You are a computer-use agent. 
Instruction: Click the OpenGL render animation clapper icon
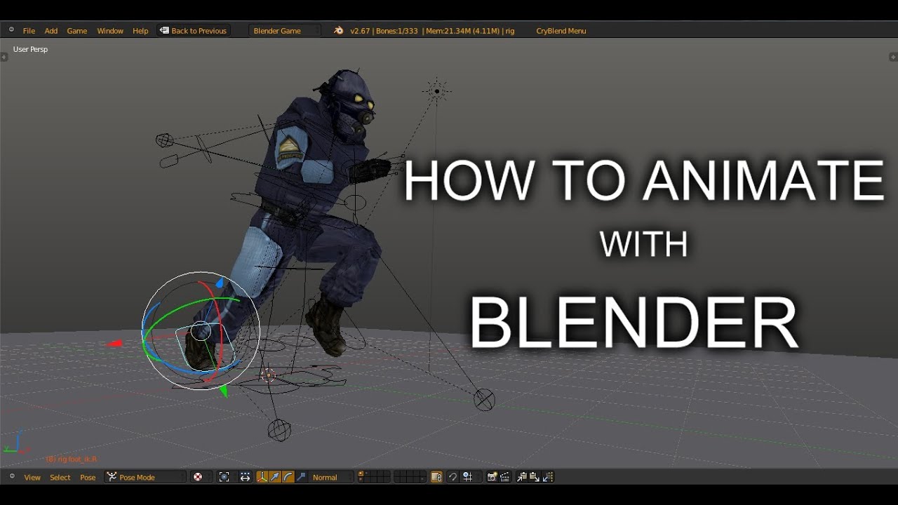click(x=504, y=477)
